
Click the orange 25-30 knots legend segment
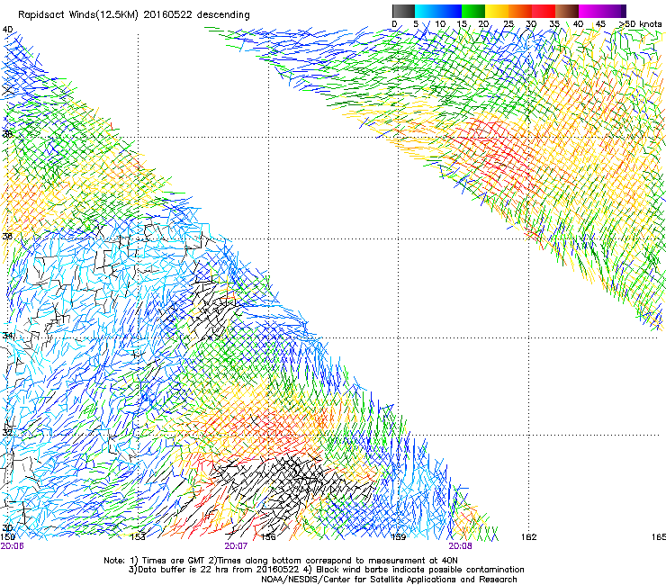click(520, 11)
